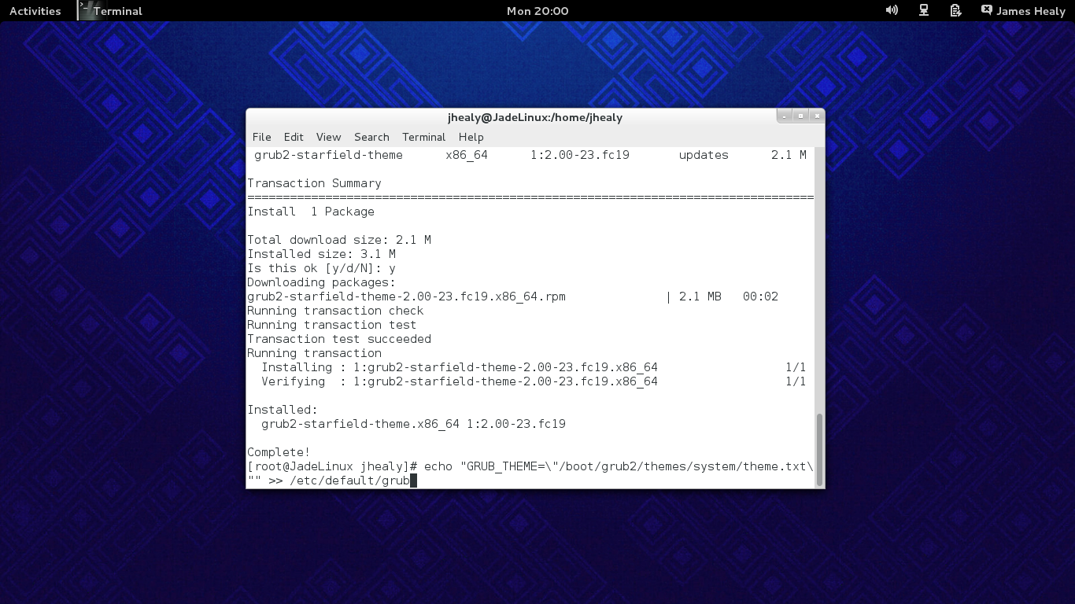Click the version 1:2.00-23.fc19 in the first row
Screen dimensions: 1075x604
pyautogui.click(x=580, y=155)
